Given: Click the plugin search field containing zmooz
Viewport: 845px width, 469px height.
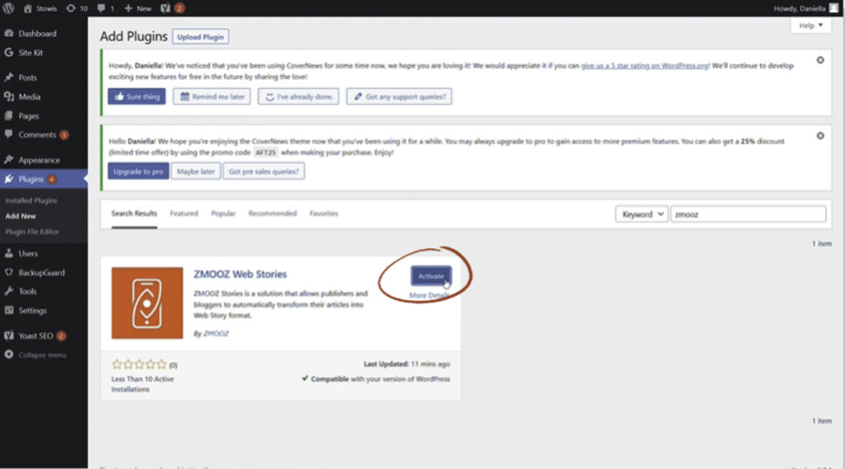Looking at the screenshot, I should point(748,214).
